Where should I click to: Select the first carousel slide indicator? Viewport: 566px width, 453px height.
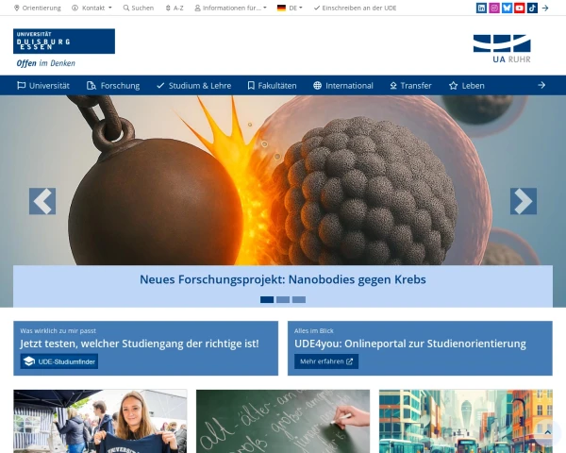click(267, 299)
